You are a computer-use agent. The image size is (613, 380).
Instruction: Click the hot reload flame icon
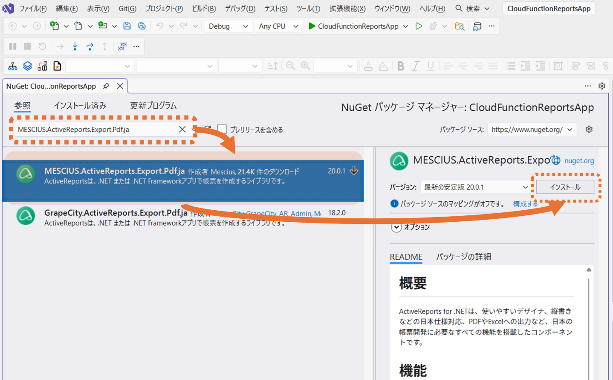click(433, 26)
